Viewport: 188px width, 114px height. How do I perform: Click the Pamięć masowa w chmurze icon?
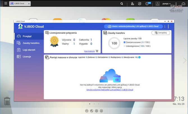[x=47, y=57]
